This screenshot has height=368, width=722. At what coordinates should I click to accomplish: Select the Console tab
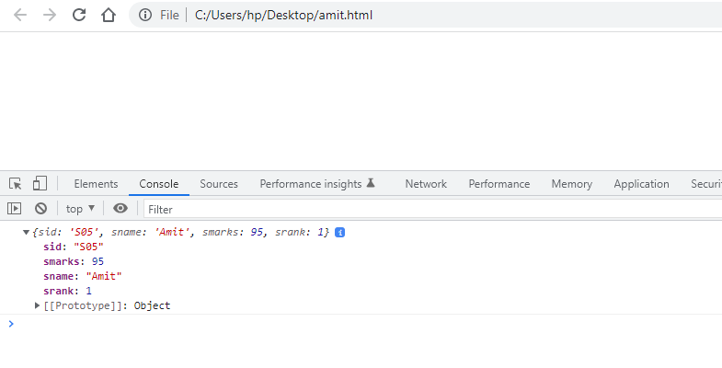pos(159,184)
